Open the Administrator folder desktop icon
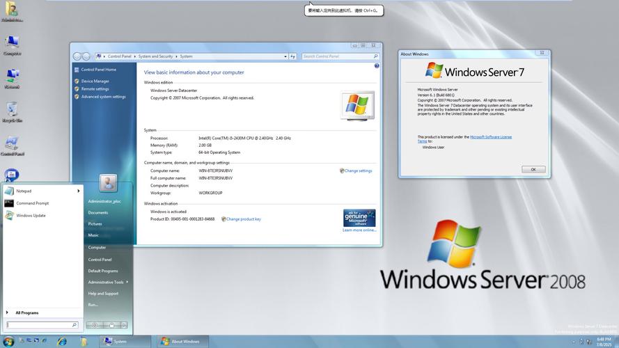 pyautogui.click(x=13, y=11)
